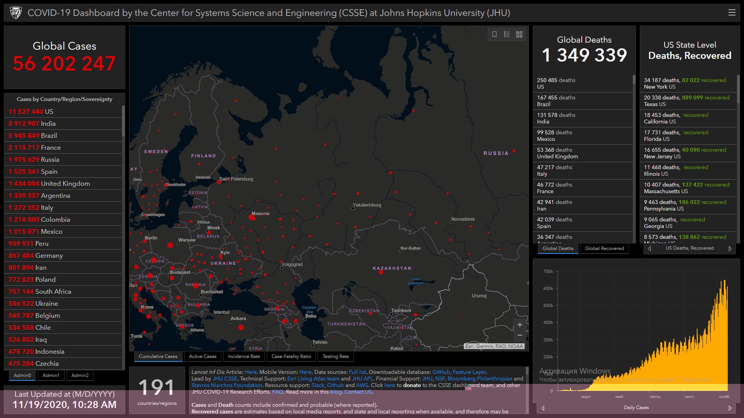Open the hamburger menu in header
Screen dimensions: 744x418
tap(732, 13)
